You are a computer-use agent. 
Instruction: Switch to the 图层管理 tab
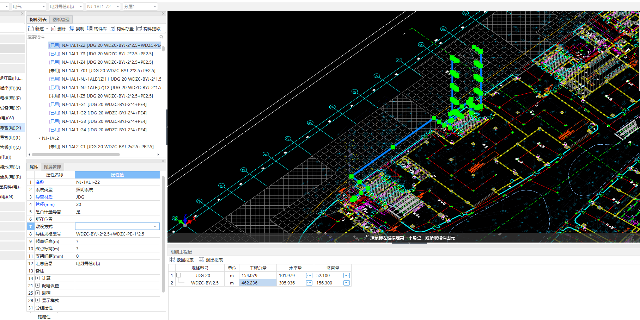tap(53, 167)
